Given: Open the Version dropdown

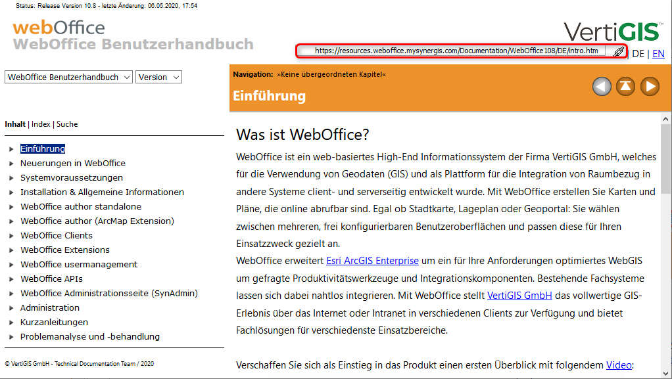Looking at the screenshot, I should (x=158, y=77).
